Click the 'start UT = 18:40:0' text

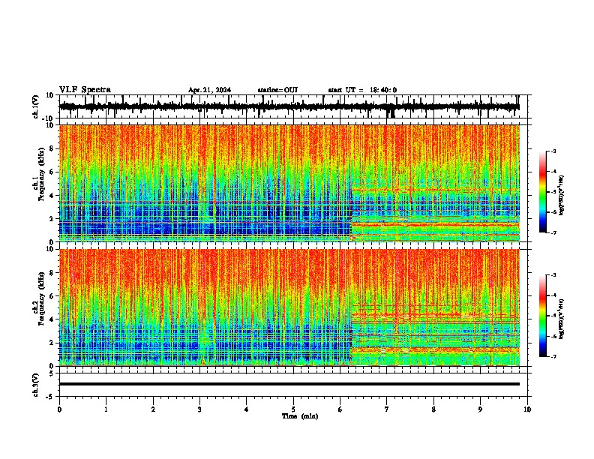362,90
